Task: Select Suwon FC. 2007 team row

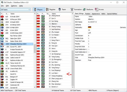Action: click(17, 47)
